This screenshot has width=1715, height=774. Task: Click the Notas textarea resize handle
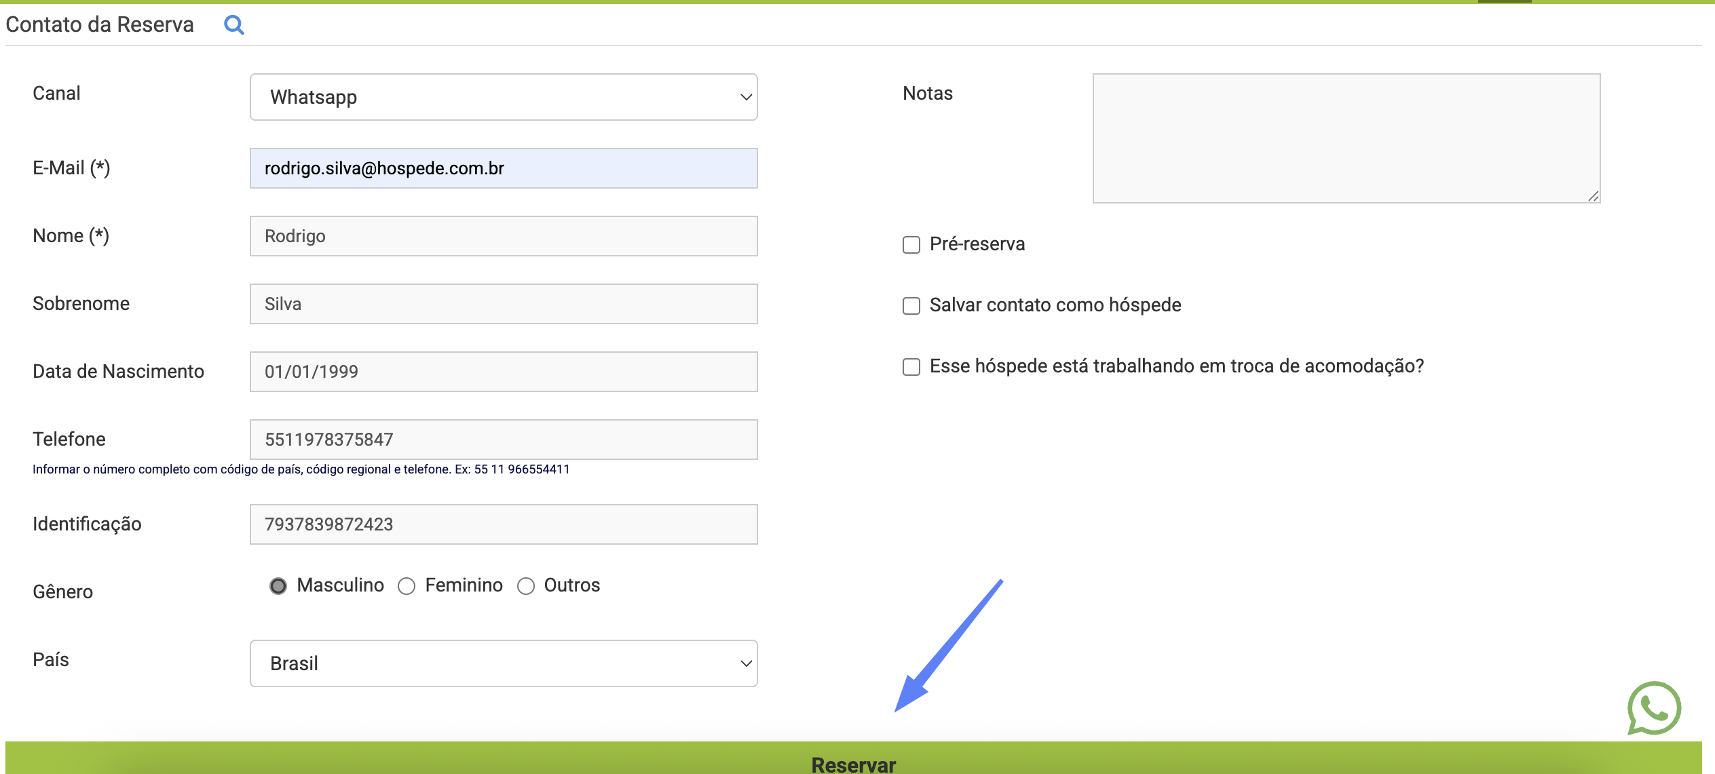point(1593,196)
